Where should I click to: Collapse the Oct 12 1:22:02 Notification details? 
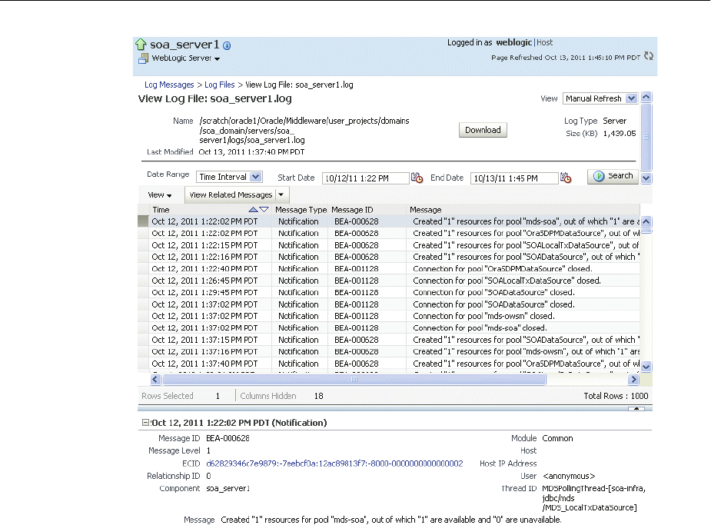(145, 423)
